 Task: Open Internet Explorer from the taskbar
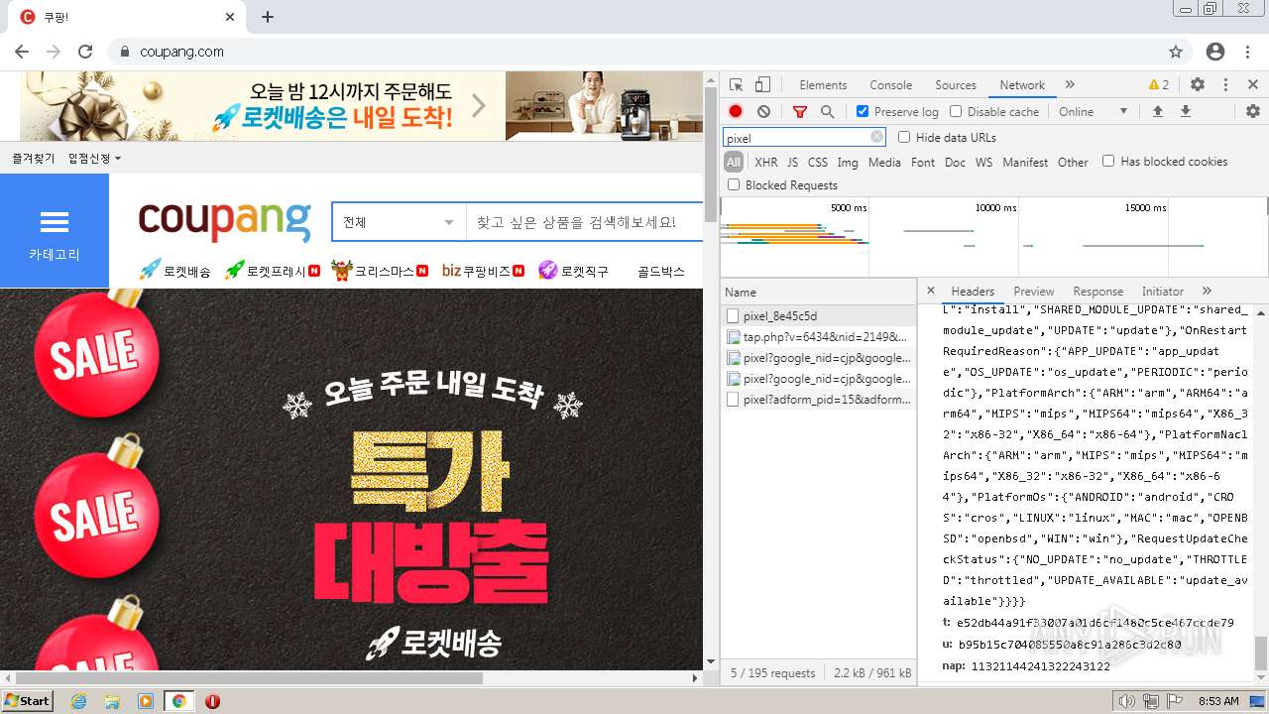coord(78,701)
